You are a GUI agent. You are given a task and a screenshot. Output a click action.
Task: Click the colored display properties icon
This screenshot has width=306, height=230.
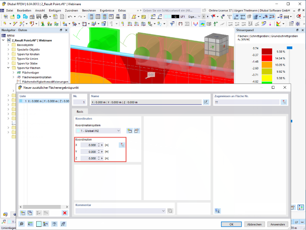point(279,24)
